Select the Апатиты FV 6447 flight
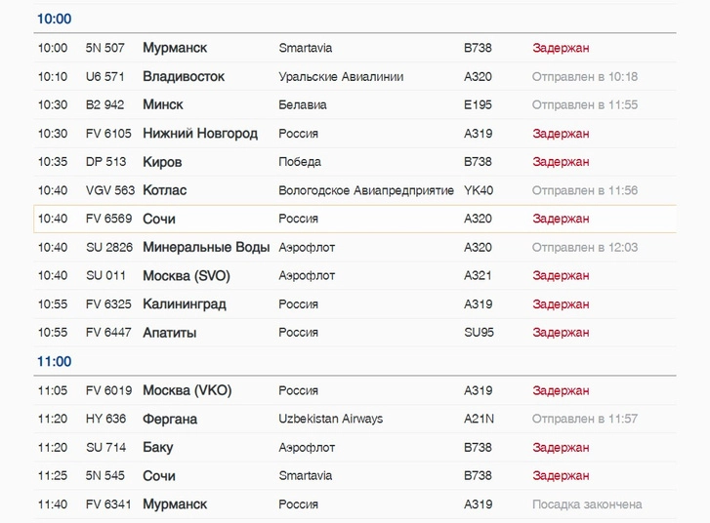Screen dimensions: 710x523 355,333
